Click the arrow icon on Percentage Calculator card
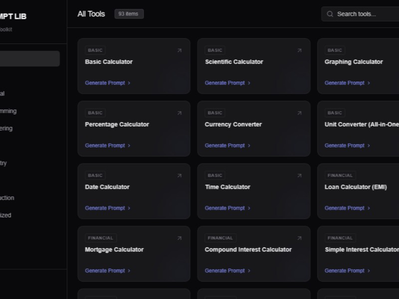399x299 pixels. point(180,113)
